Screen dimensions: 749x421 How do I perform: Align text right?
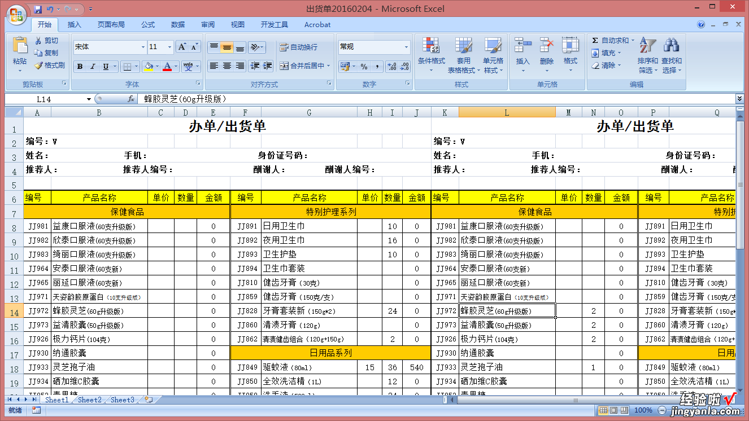[x=240, y=66]
